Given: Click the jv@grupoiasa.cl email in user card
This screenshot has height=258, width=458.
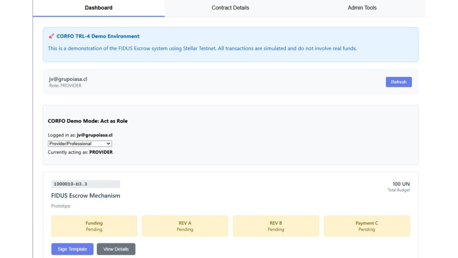Looking at the screenshot, I should (x=68, y=79).
